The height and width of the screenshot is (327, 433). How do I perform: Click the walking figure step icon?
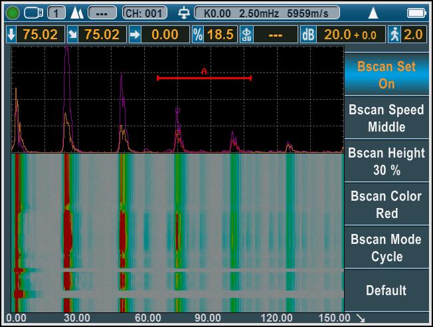[394, 35]
